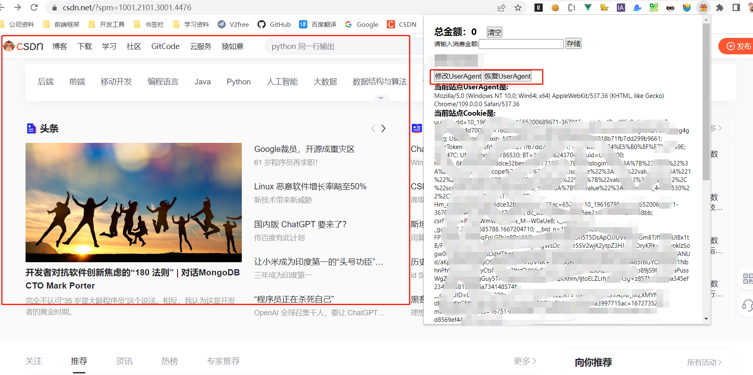Read '国内版 ChatGPT 要来了?' article
The width and height of the screenshot is (753, 375).
click(x=300, y=224)
